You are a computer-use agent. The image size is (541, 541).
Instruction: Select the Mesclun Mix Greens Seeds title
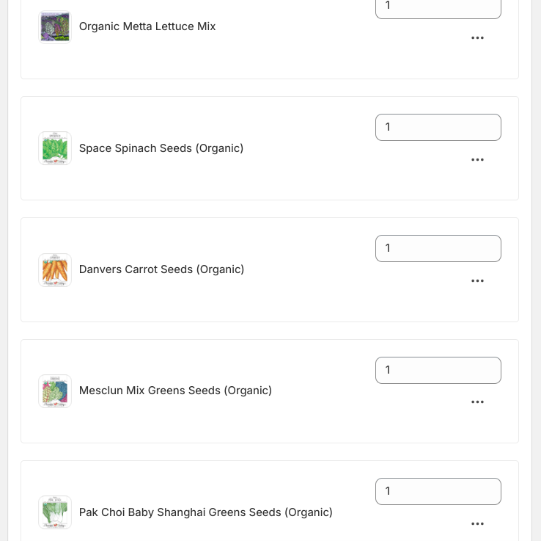pyautogui.click(x=175, y=391)
